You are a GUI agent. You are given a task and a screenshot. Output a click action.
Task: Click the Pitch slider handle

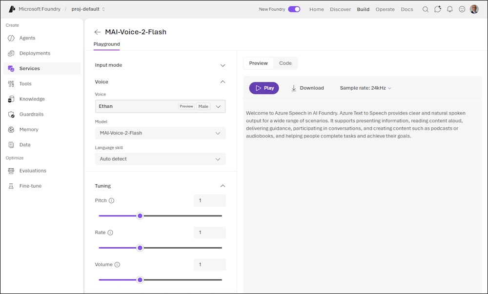click(140, 216)
